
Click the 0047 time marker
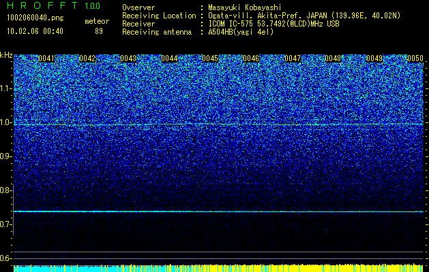[x=293, y=58]
